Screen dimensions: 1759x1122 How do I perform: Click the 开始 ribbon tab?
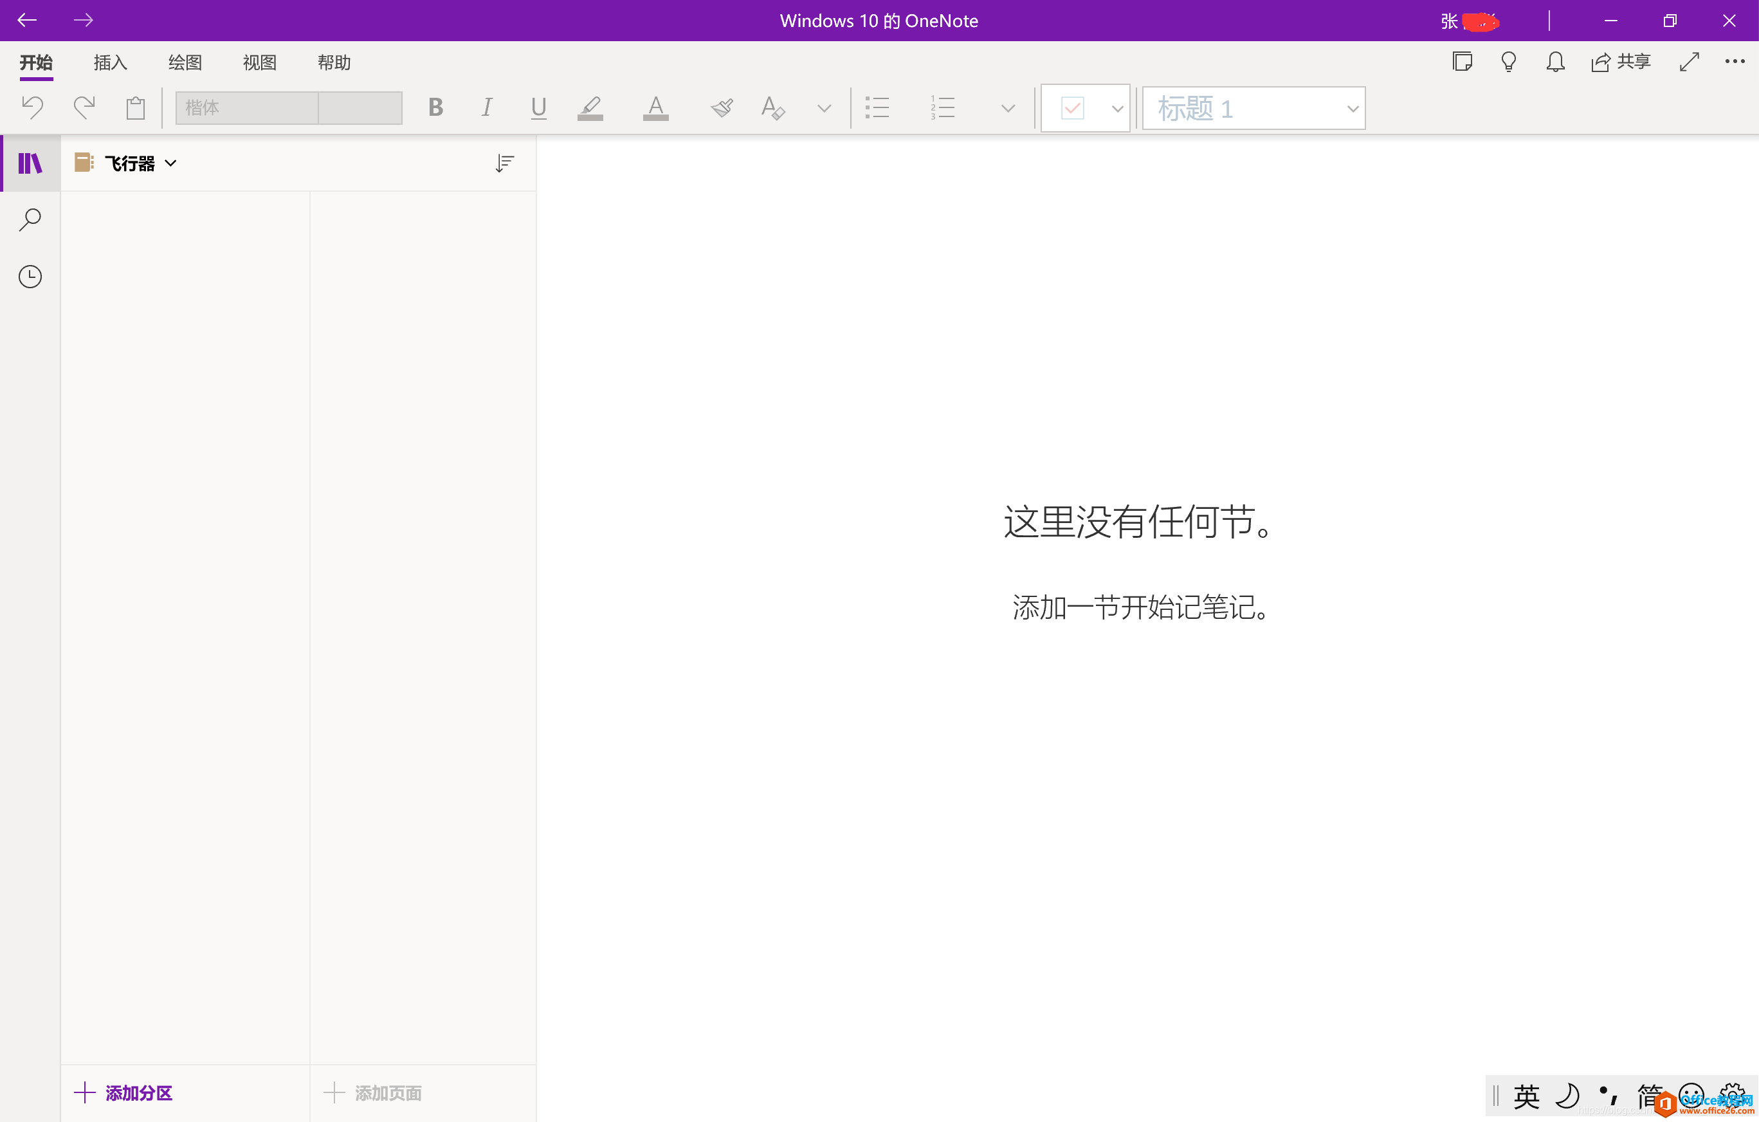pos(35,62)
